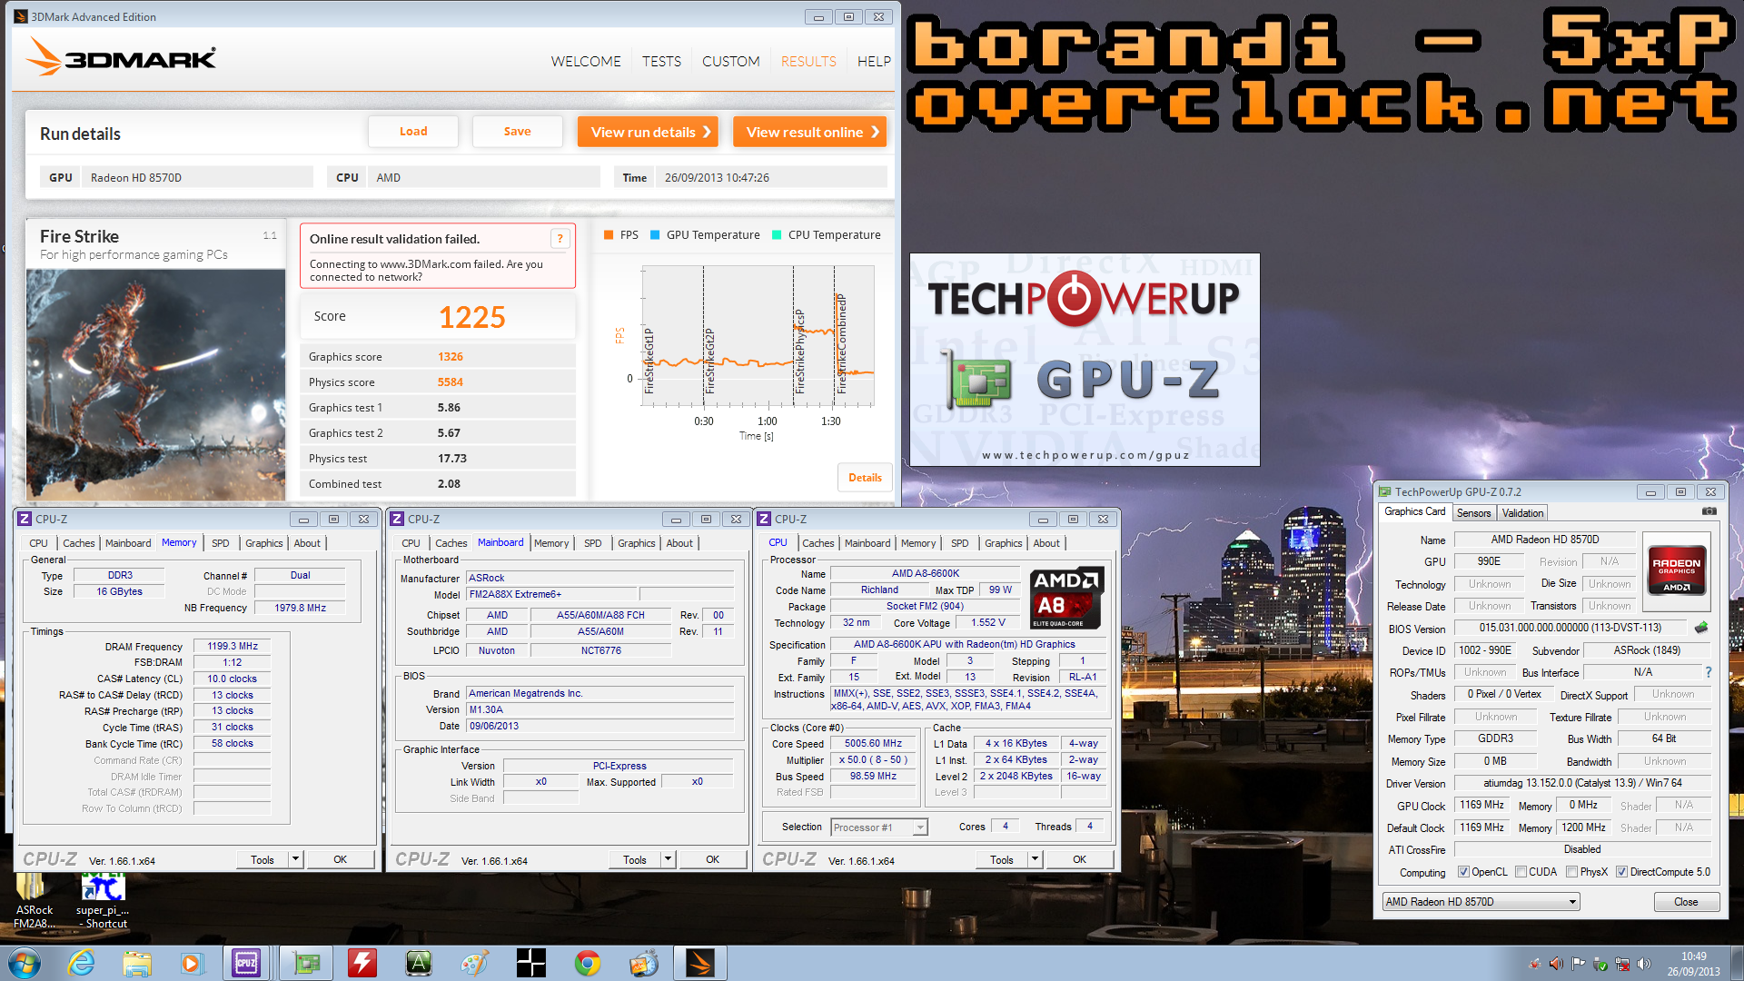Viewport: 1744px width, 981px height.
Task: Click the AMD A8 processor logo in CPU-Z
Action: coord(1067,598)
